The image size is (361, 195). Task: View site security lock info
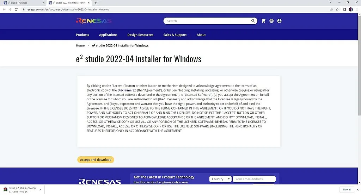(x=24, y=10)
